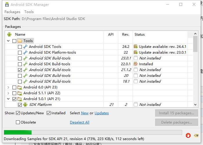Toggle the Updates/New show checkbox

tap(18, 113)
